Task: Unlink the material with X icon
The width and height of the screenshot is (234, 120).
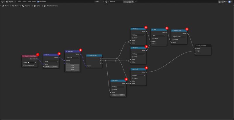Action: (133, 2)
